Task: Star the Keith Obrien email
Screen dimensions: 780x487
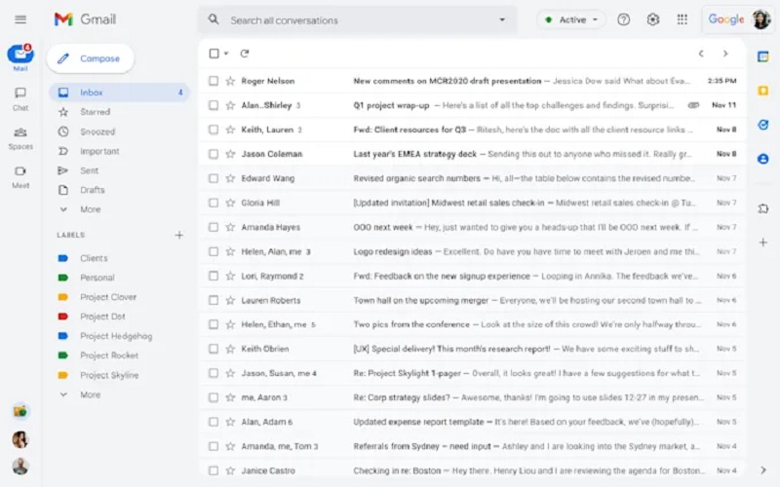Action: (230, 349)
